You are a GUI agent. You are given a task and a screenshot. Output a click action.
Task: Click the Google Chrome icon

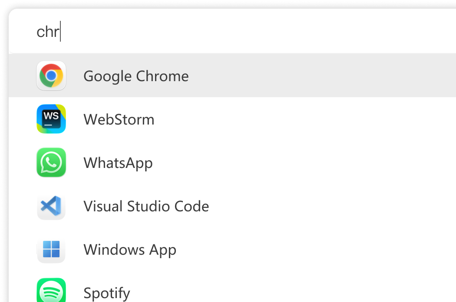pos(51,76)
